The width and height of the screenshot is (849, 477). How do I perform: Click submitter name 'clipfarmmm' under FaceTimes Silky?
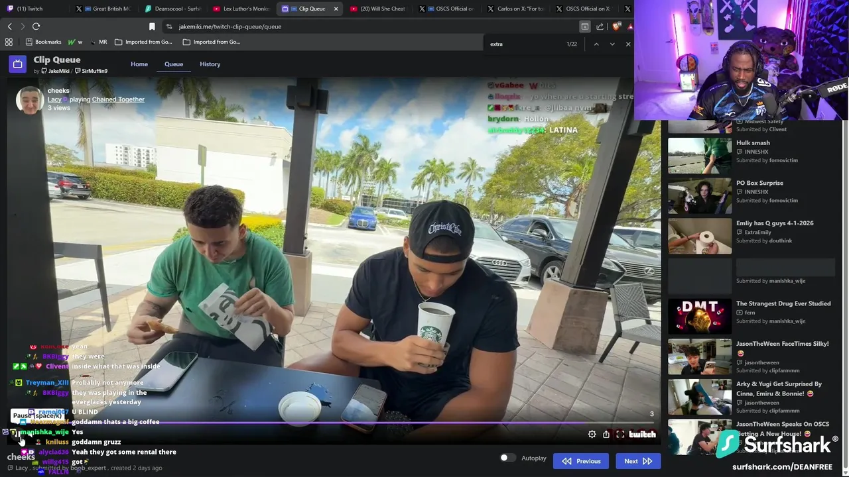coord(785,370)
